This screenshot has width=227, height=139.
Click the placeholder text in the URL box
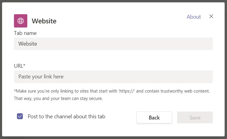41,77
